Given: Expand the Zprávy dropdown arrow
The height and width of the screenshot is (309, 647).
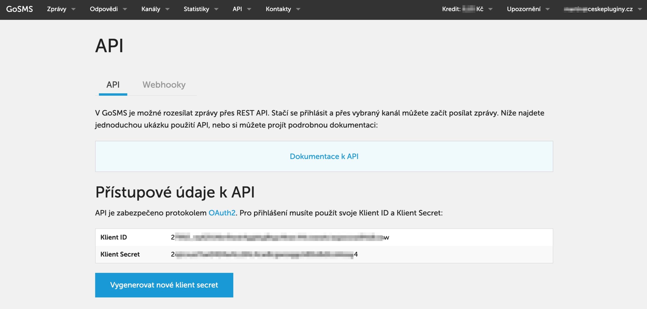Looking at the screenshot, I should click(x=74, y=9).
